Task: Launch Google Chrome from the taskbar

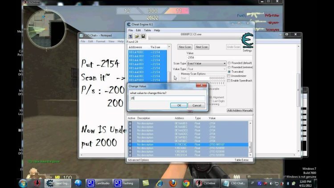Action: coord(186,183)
